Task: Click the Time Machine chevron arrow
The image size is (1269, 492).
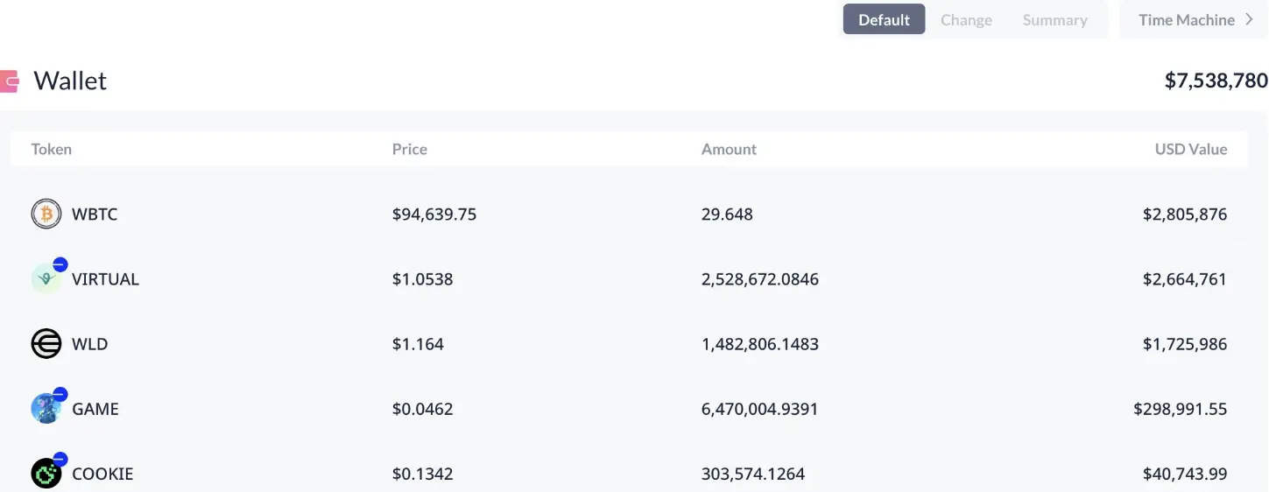Action: [x=1250, y=19]
